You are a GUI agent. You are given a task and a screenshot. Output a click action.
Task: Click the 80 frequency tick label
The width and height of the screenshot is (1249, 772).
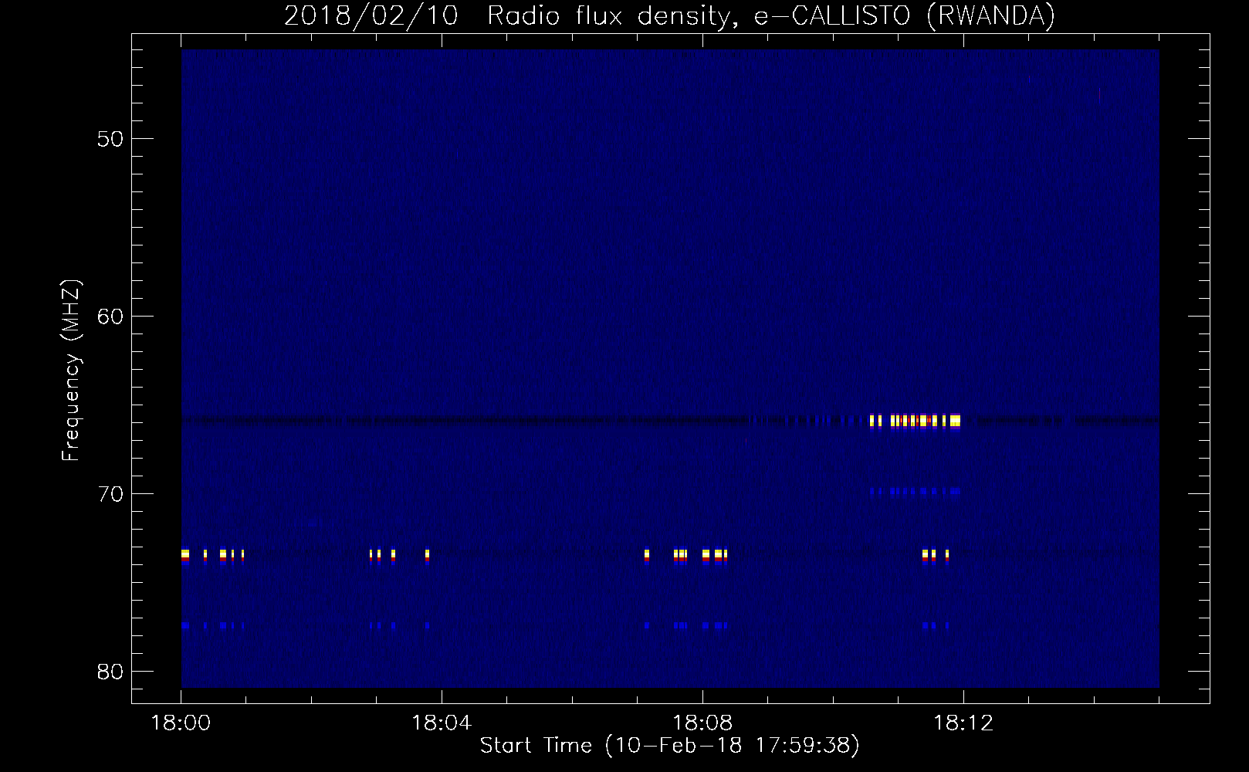click(x=110, y=672)
